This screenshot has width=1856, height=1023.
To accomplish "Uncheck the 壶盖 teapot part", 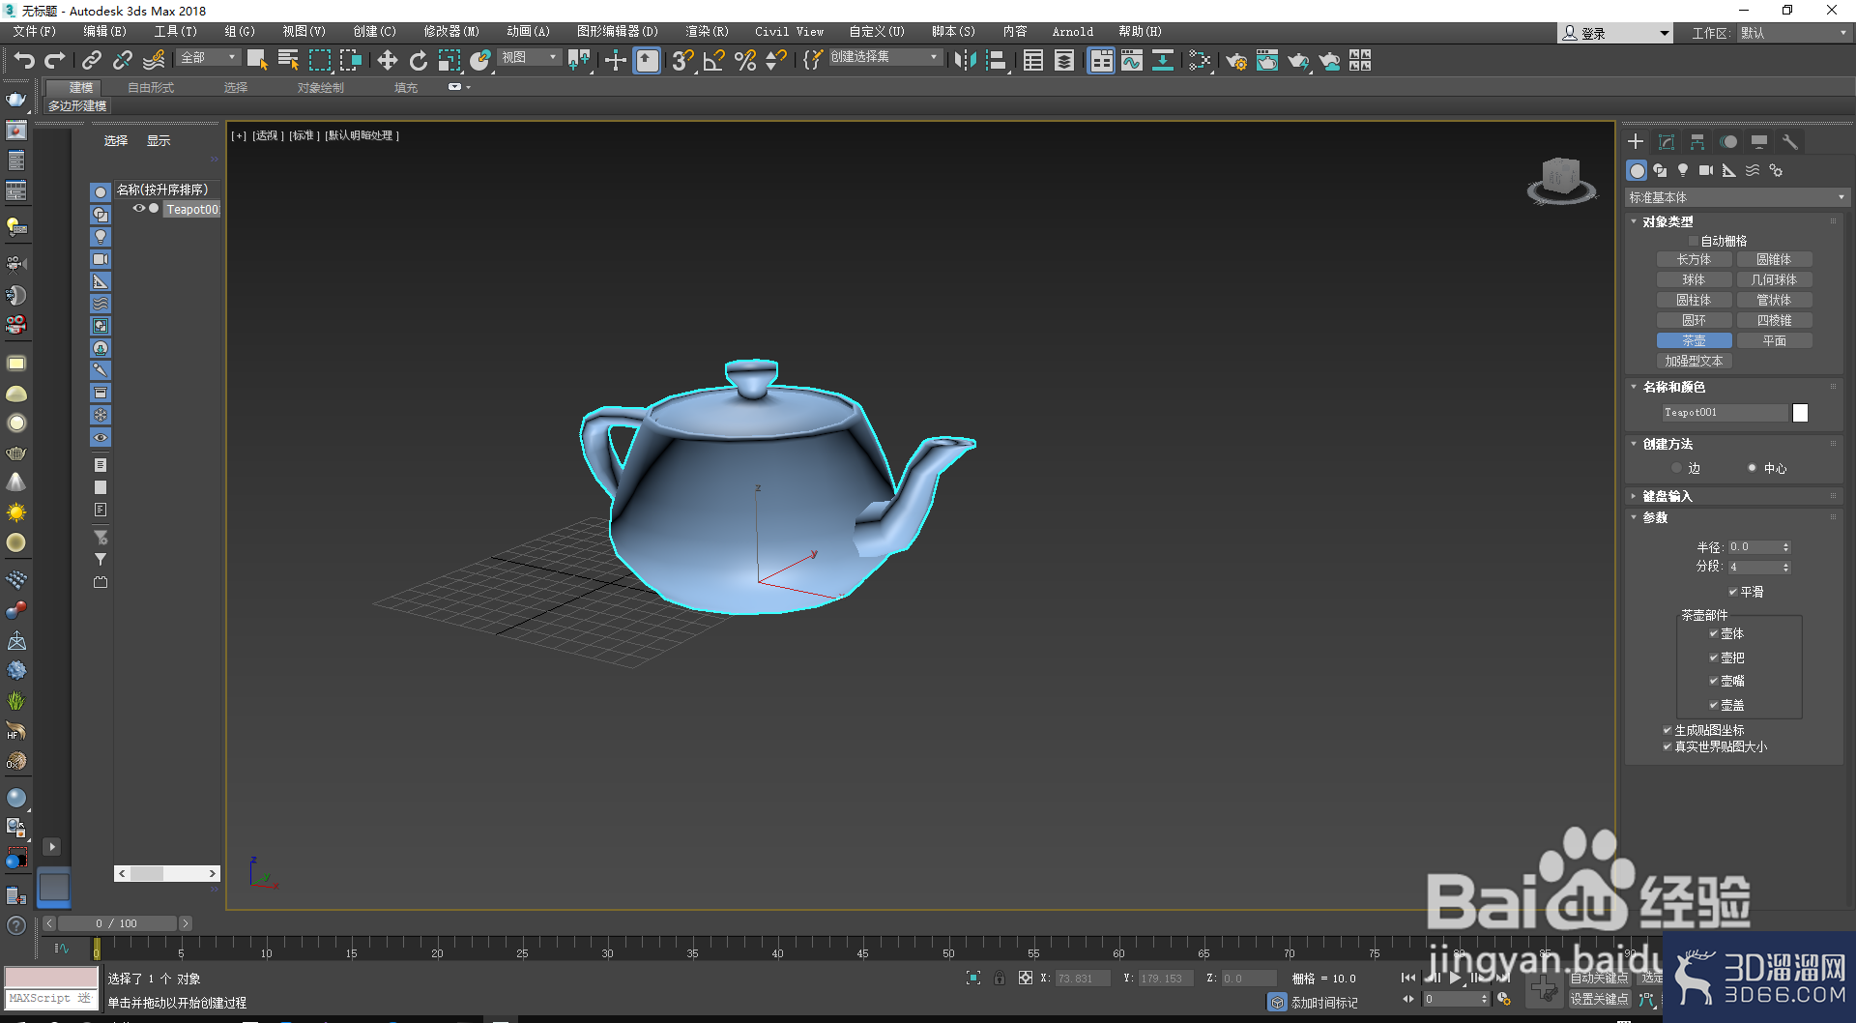I will [1714, 705].
